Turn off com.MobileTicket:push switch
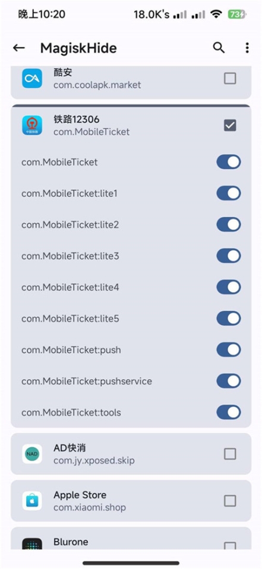The width and height of the screenshot is (262, 569). [229, 350]
